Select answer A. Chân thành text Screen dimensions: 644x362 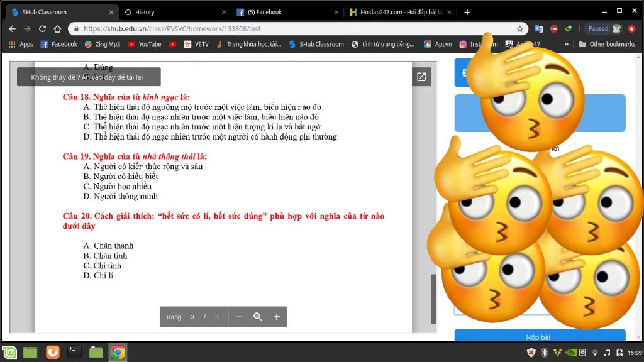(108, 246)
